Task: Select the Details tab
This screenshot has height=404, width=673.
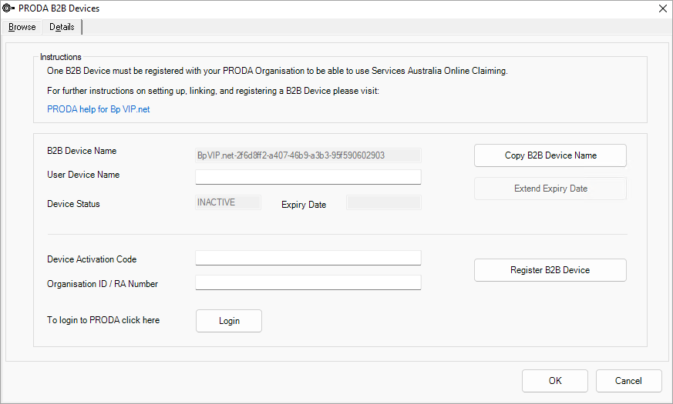Action: coord(62,27)
